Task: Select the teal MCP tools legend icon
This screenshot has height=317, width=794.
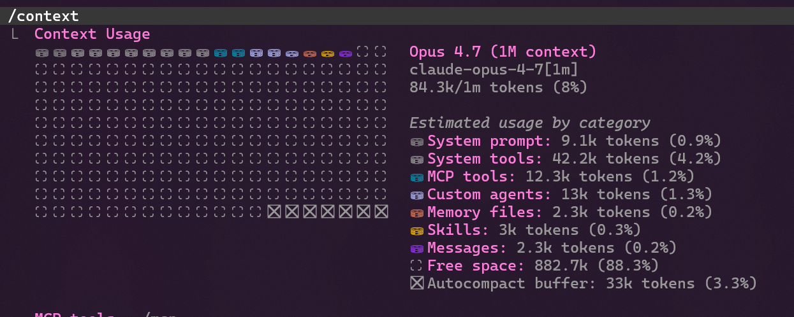Action: pos(416,176)
